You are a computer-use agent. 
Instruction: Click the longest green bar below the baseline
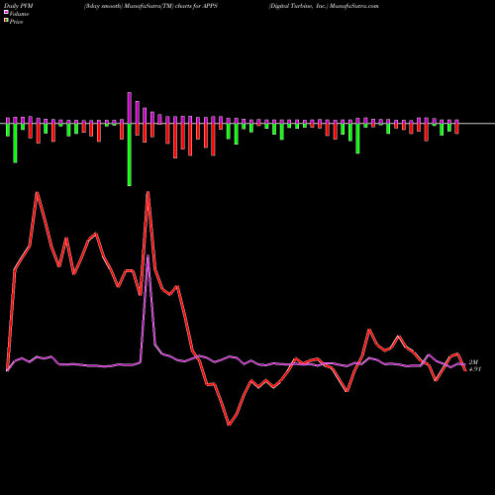click(x=130, y=154)
